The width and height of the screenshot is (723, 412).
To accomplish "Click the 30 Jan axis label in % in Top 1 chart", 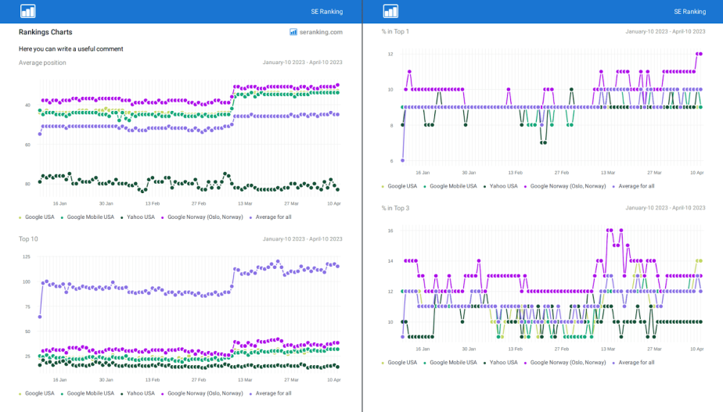I will coord(469,172).
